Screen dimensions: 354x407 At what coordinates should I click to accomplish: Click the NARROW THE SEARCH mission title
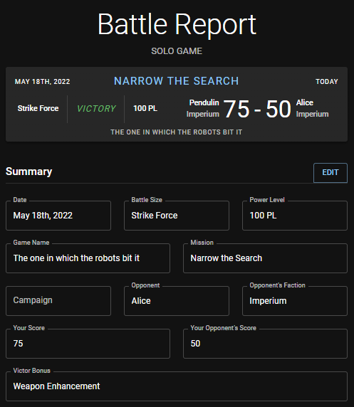176,81
